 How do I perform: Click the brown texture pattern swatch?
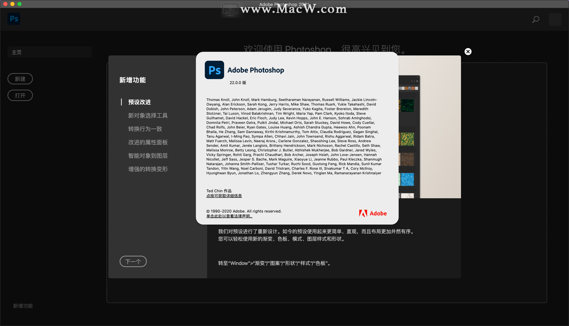pyautogui.click(x=407, y=159)
